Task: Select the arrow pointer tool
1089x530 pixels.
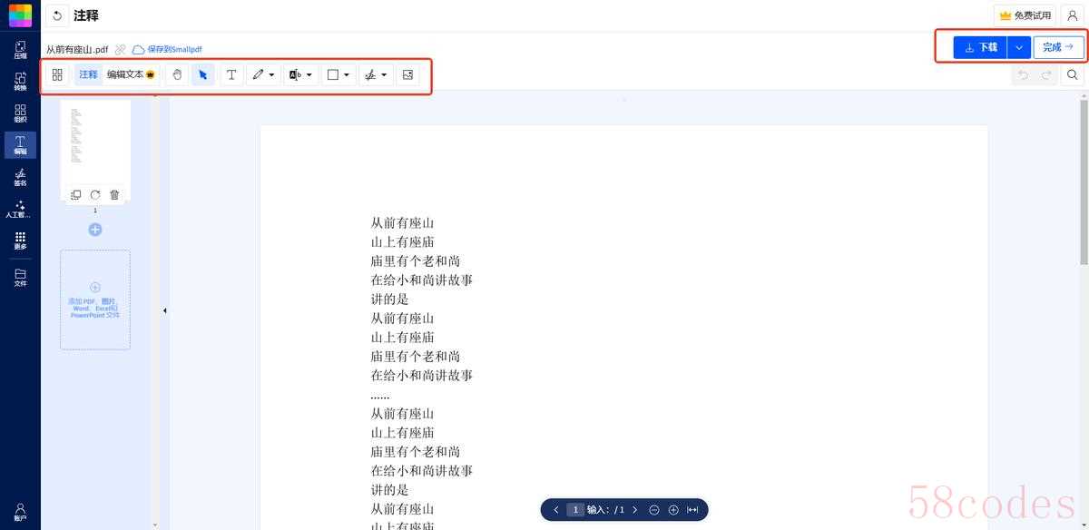Action: tap(203, 74)
